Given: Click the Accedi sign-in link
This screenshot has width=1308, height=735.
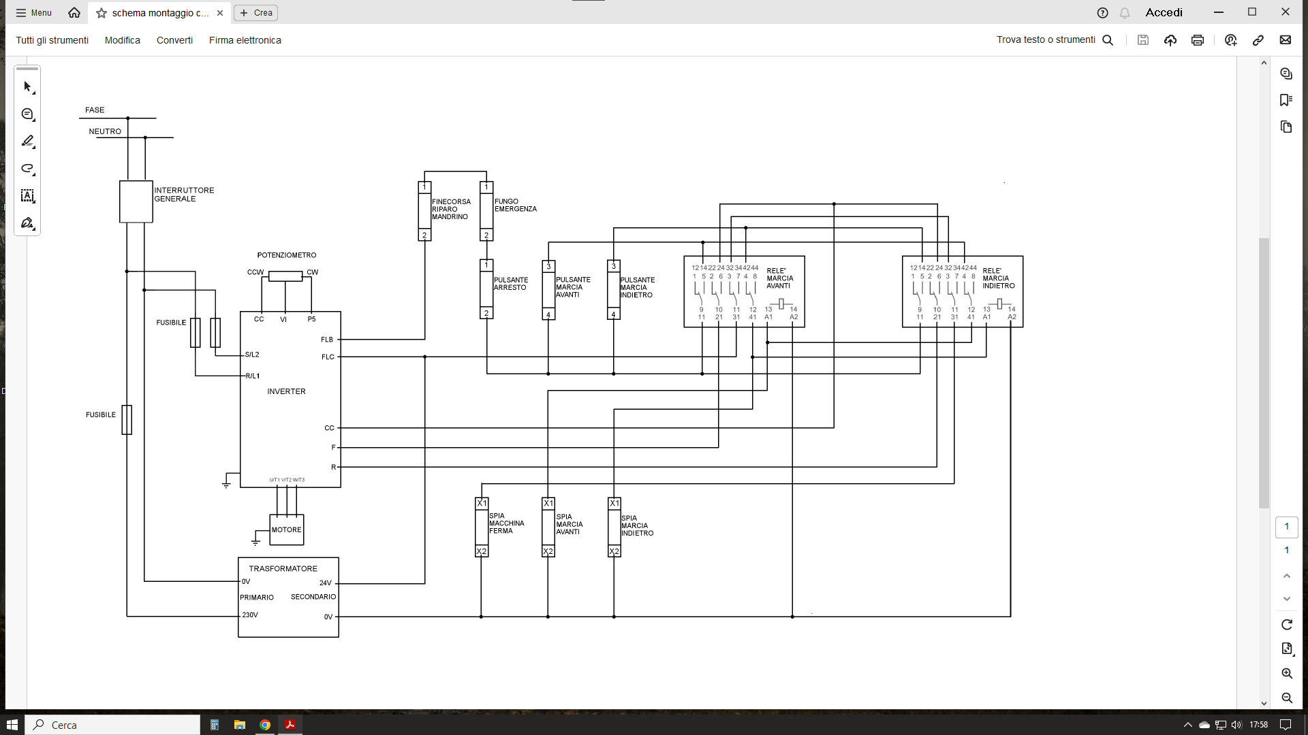Looking at the screenshot, I should pyautogui.click(x=1164, y=12).
